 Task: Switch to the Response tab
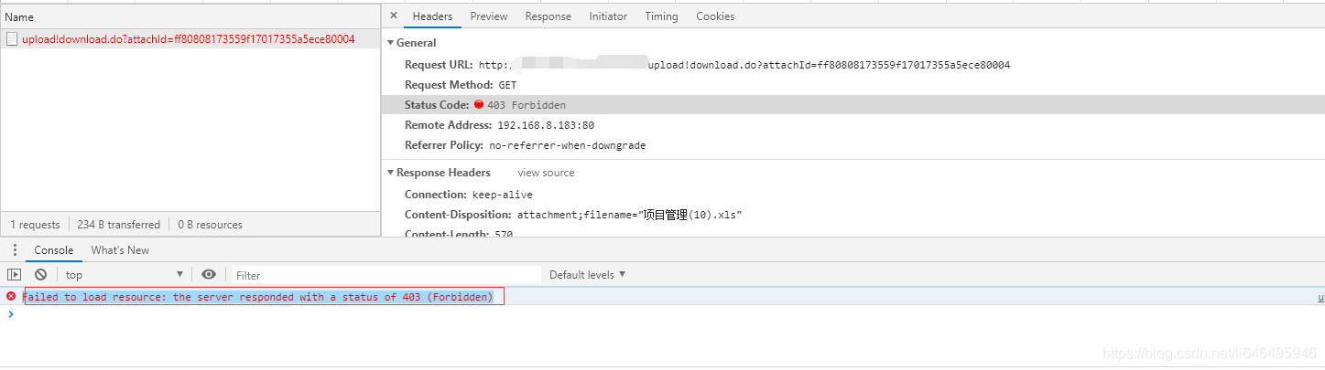coord(548,16)
